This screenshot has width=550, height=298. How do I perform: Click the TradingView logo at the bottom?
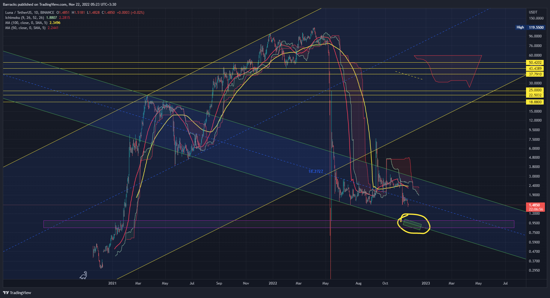click(x=17, y=293)
